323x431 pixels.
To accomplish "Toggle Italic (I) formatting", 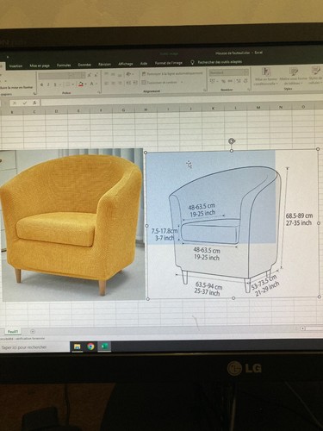I will coord(48,84).
